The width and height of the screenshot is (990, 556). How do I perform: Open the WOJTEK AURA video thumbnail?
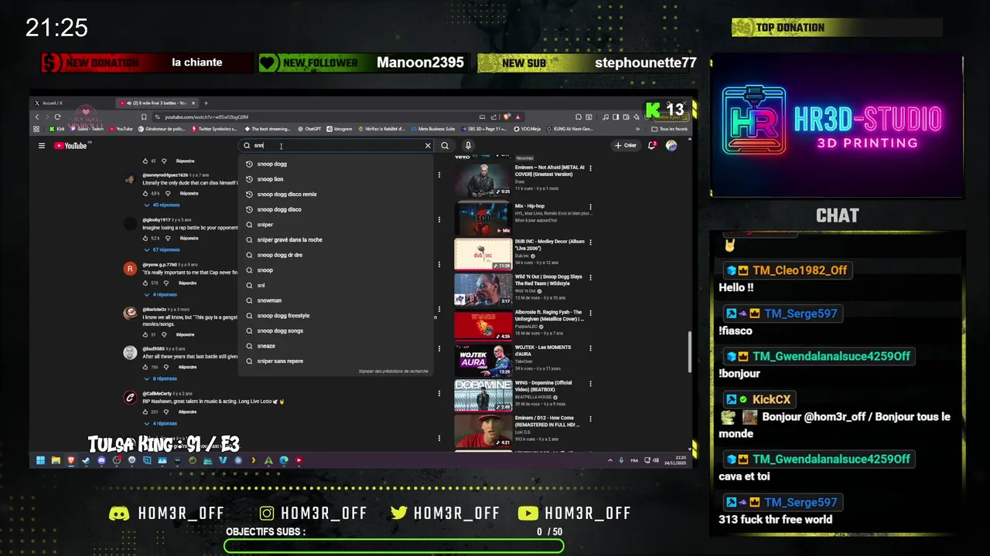click(483, 359)
